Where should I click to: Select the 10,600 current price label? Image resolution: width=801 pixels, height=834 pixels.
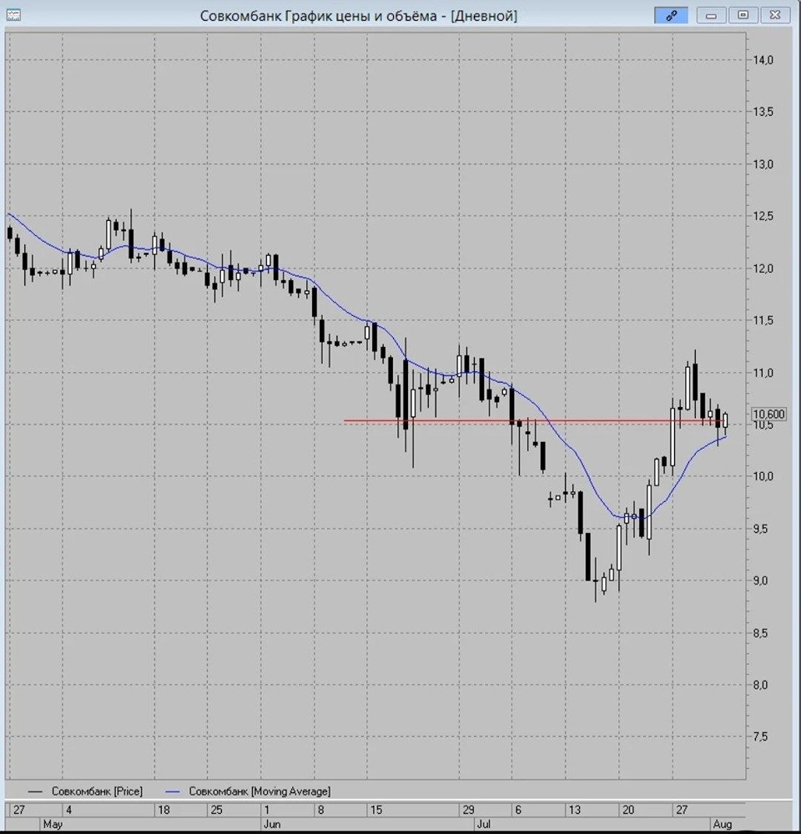coord(768,414)
